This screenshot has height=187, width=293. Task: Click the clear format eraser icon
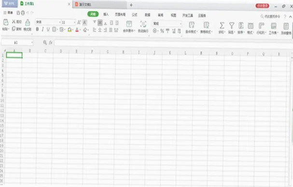click(85, 30)
